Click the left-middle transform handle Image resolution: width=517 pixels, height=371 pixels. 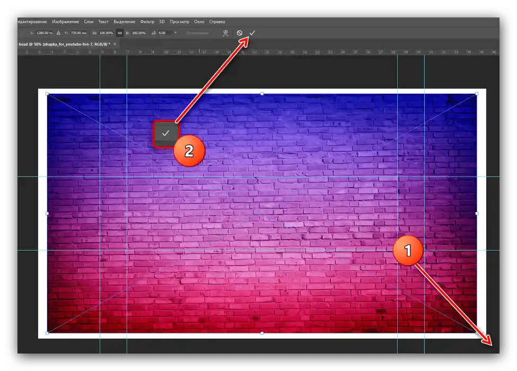pyautogui.click(x=47, y=214)
